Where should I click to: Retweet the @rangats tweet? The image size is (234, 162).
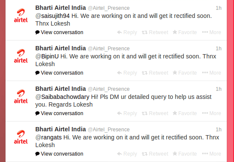click(x=155, y=154)
